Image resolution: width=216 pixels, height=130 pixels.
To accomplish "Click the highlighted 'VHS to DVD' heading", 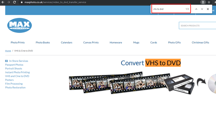I will (163, 63).
